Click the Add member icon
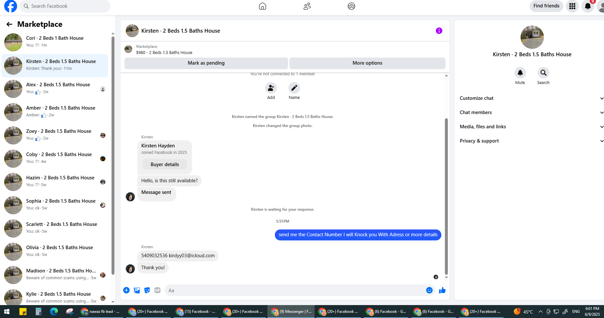This screenshot has height=318, width=604. (x=271, y=88)
